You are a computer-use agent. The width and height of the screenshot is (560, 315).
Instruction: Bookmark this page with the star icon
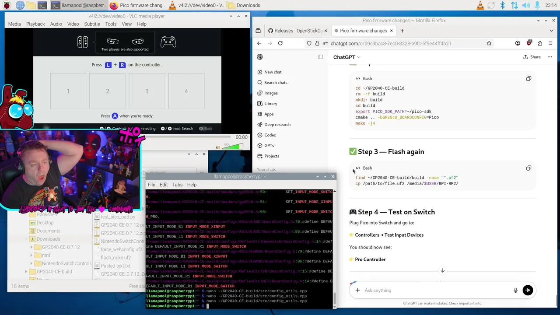[x=489, y=43]
